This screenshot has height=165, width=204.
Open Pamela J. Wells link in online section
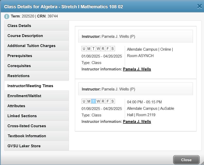click(137, 69)
